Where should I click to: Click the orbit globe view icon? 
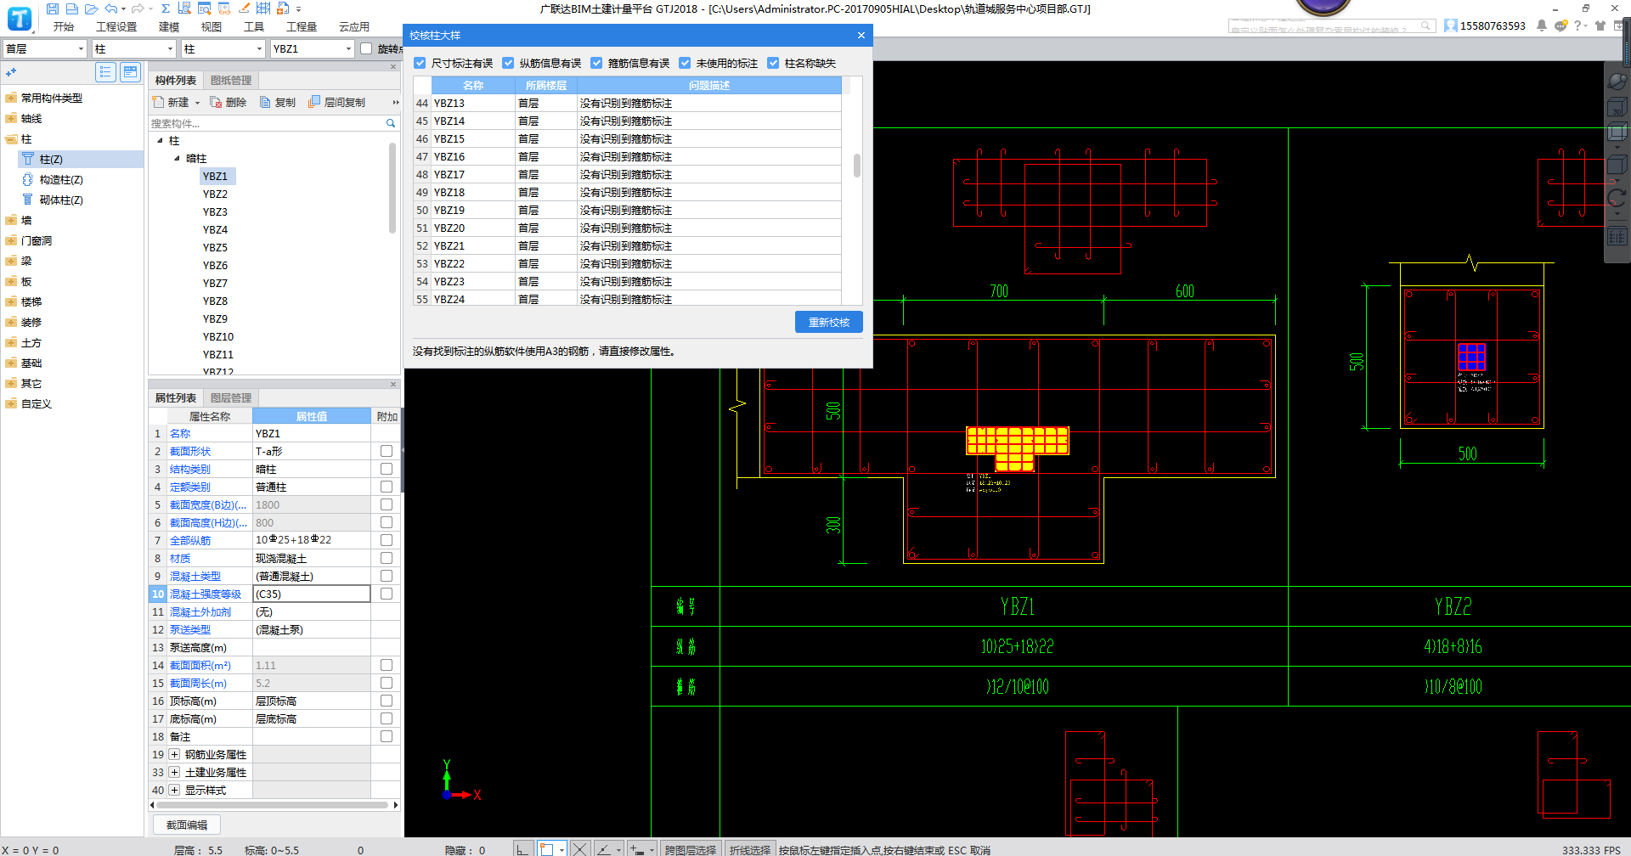1617,81
